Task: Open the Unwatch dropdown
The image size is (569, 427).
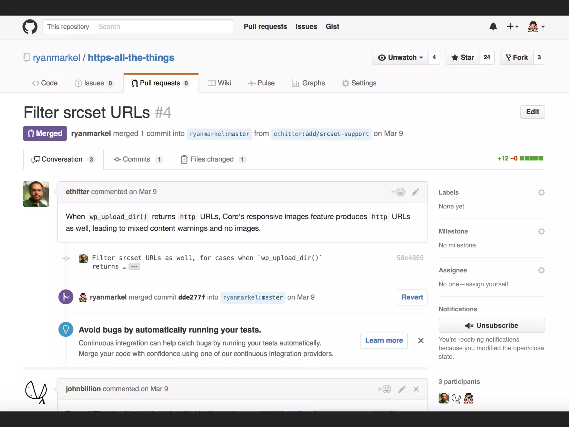Action: pyautogui.click(x=400, y=58)
